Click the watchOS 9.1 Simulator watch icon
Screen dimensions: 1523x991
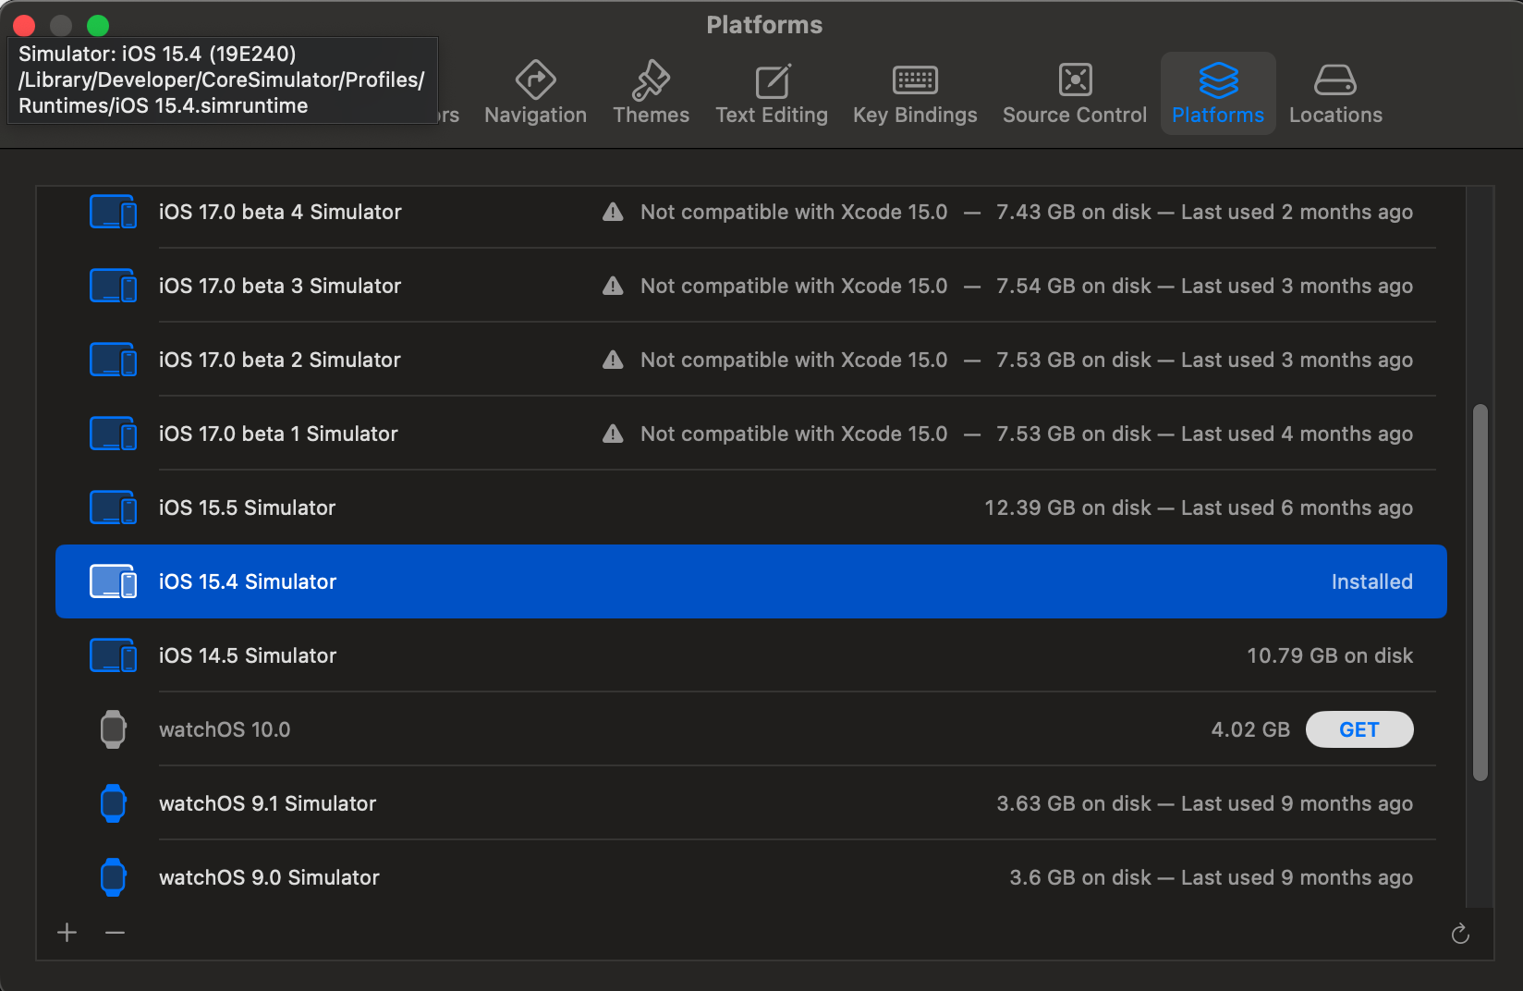(113, 803)
